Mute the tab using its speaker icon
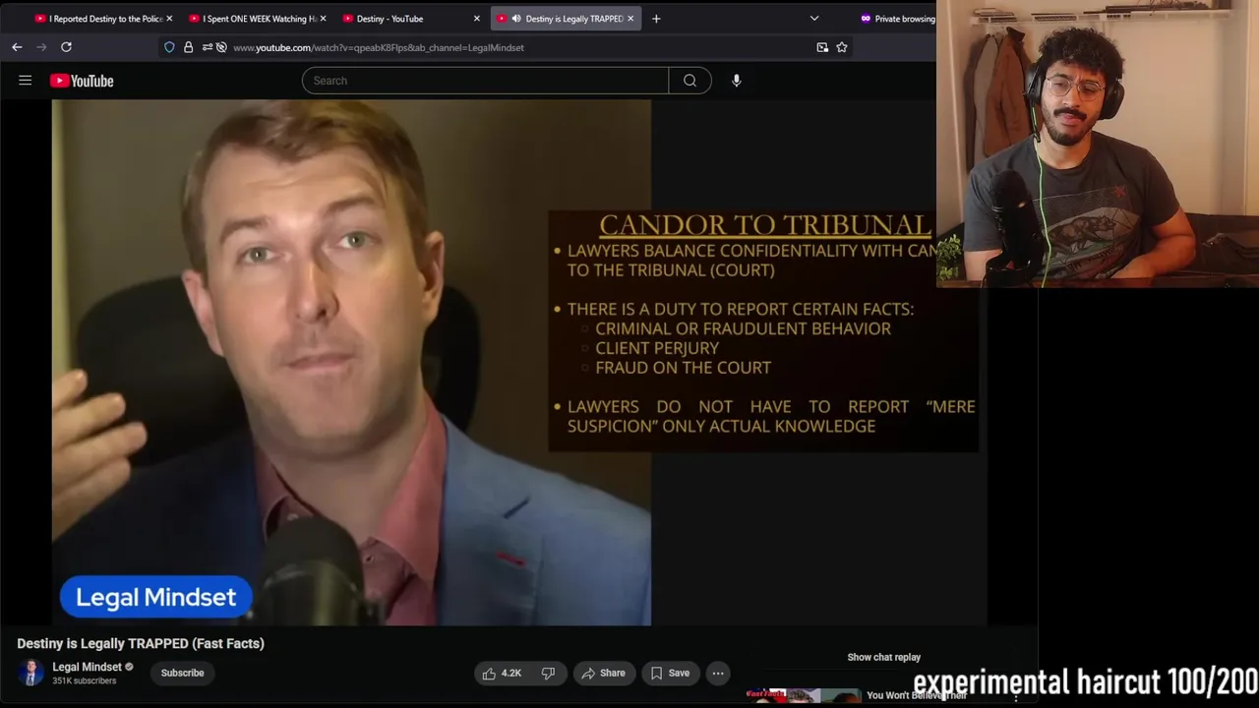The height and width of the screenshot is (708, 1259). 515,19
